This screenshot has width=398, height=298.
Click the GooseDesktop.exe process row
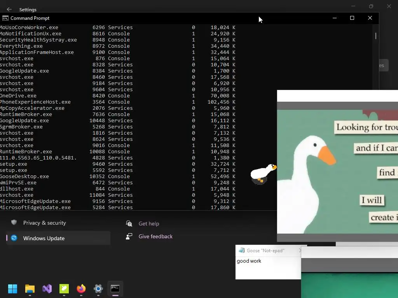pos(117,177)
